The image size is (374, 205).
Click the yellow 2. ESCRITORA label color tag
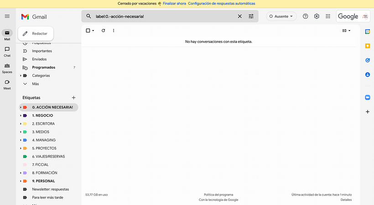(25, 124)
